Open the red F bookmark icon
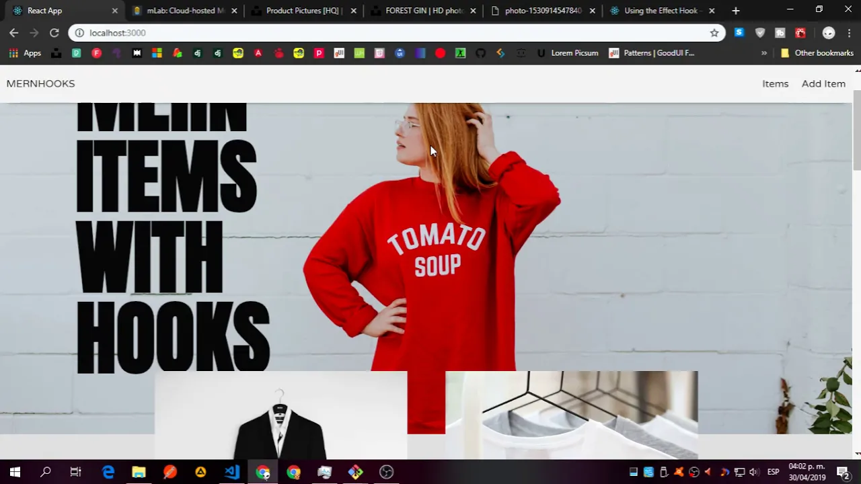Viewport: 861px width, 484px height. (96, 52)
